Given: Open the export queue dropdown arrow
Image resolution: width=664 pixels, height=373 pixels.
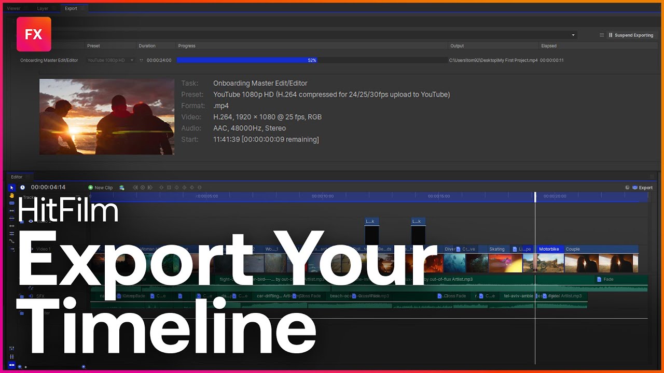Looking at the screenshot, I should click(x=573, y=35).
